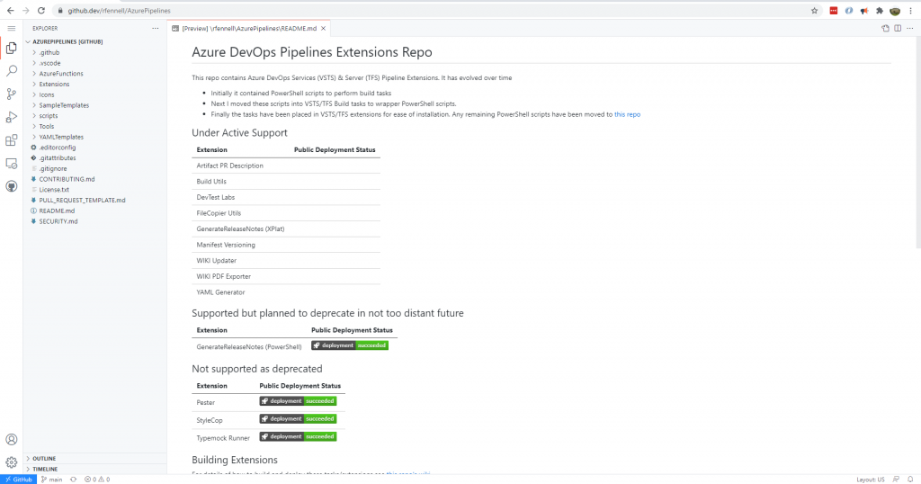Click the GitHub remote indicator in status bar

coord(18,480)
